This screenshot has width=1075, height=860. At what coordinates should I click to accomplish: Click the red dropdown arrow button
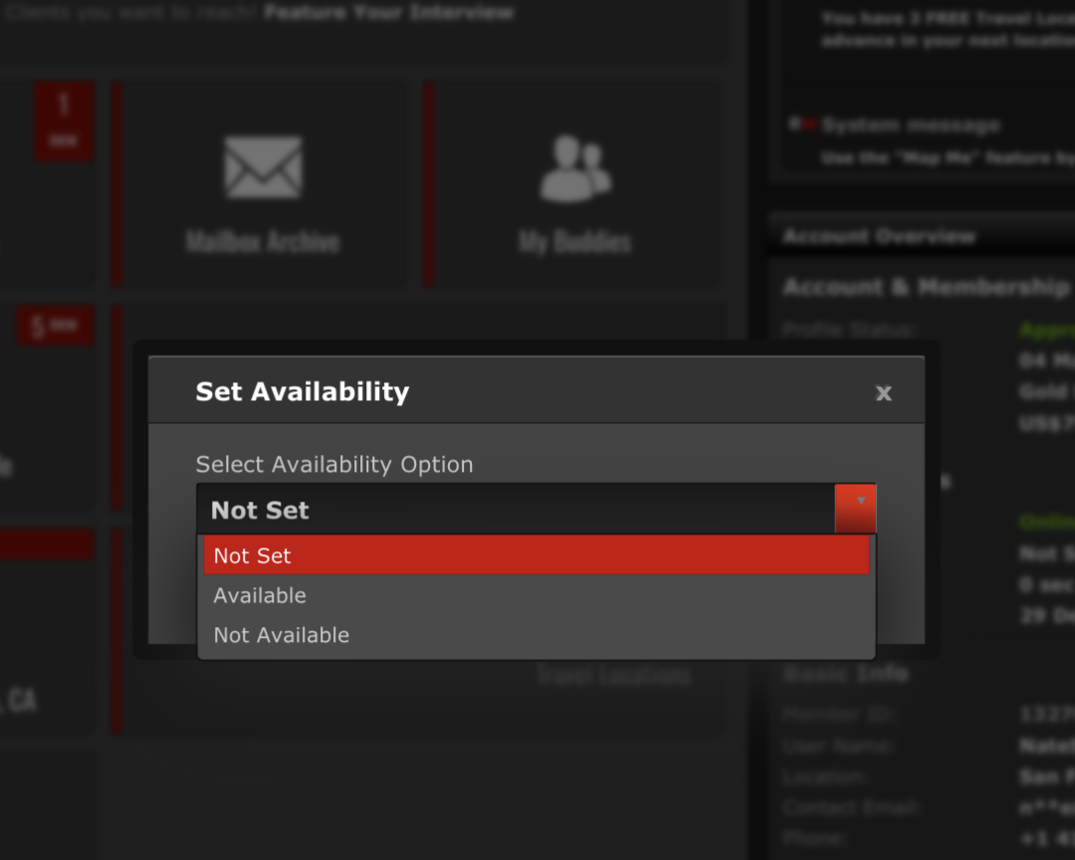tap(855, 509)
